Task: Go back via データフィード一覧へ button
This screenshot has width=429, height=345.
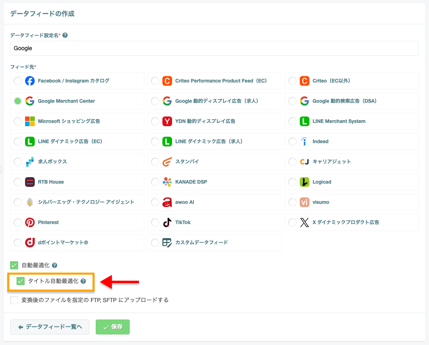Action: coord(50,327)
